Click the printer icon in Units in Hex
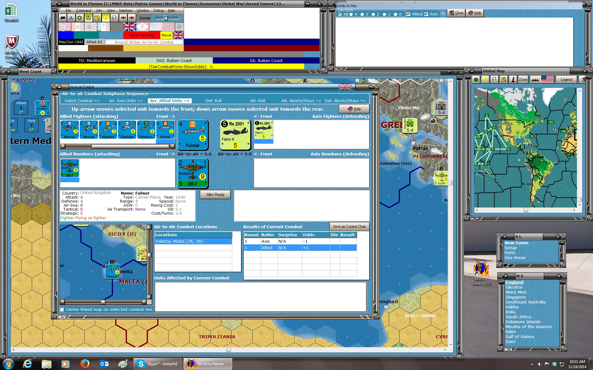The height and width of the screenshot is (370, 593). coord(443,14)
